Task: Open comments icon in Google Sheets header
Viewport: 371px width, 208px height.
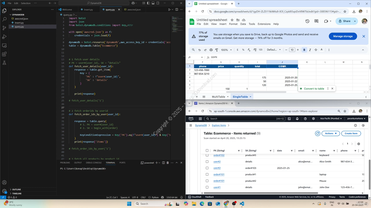Action: [316, 21]
